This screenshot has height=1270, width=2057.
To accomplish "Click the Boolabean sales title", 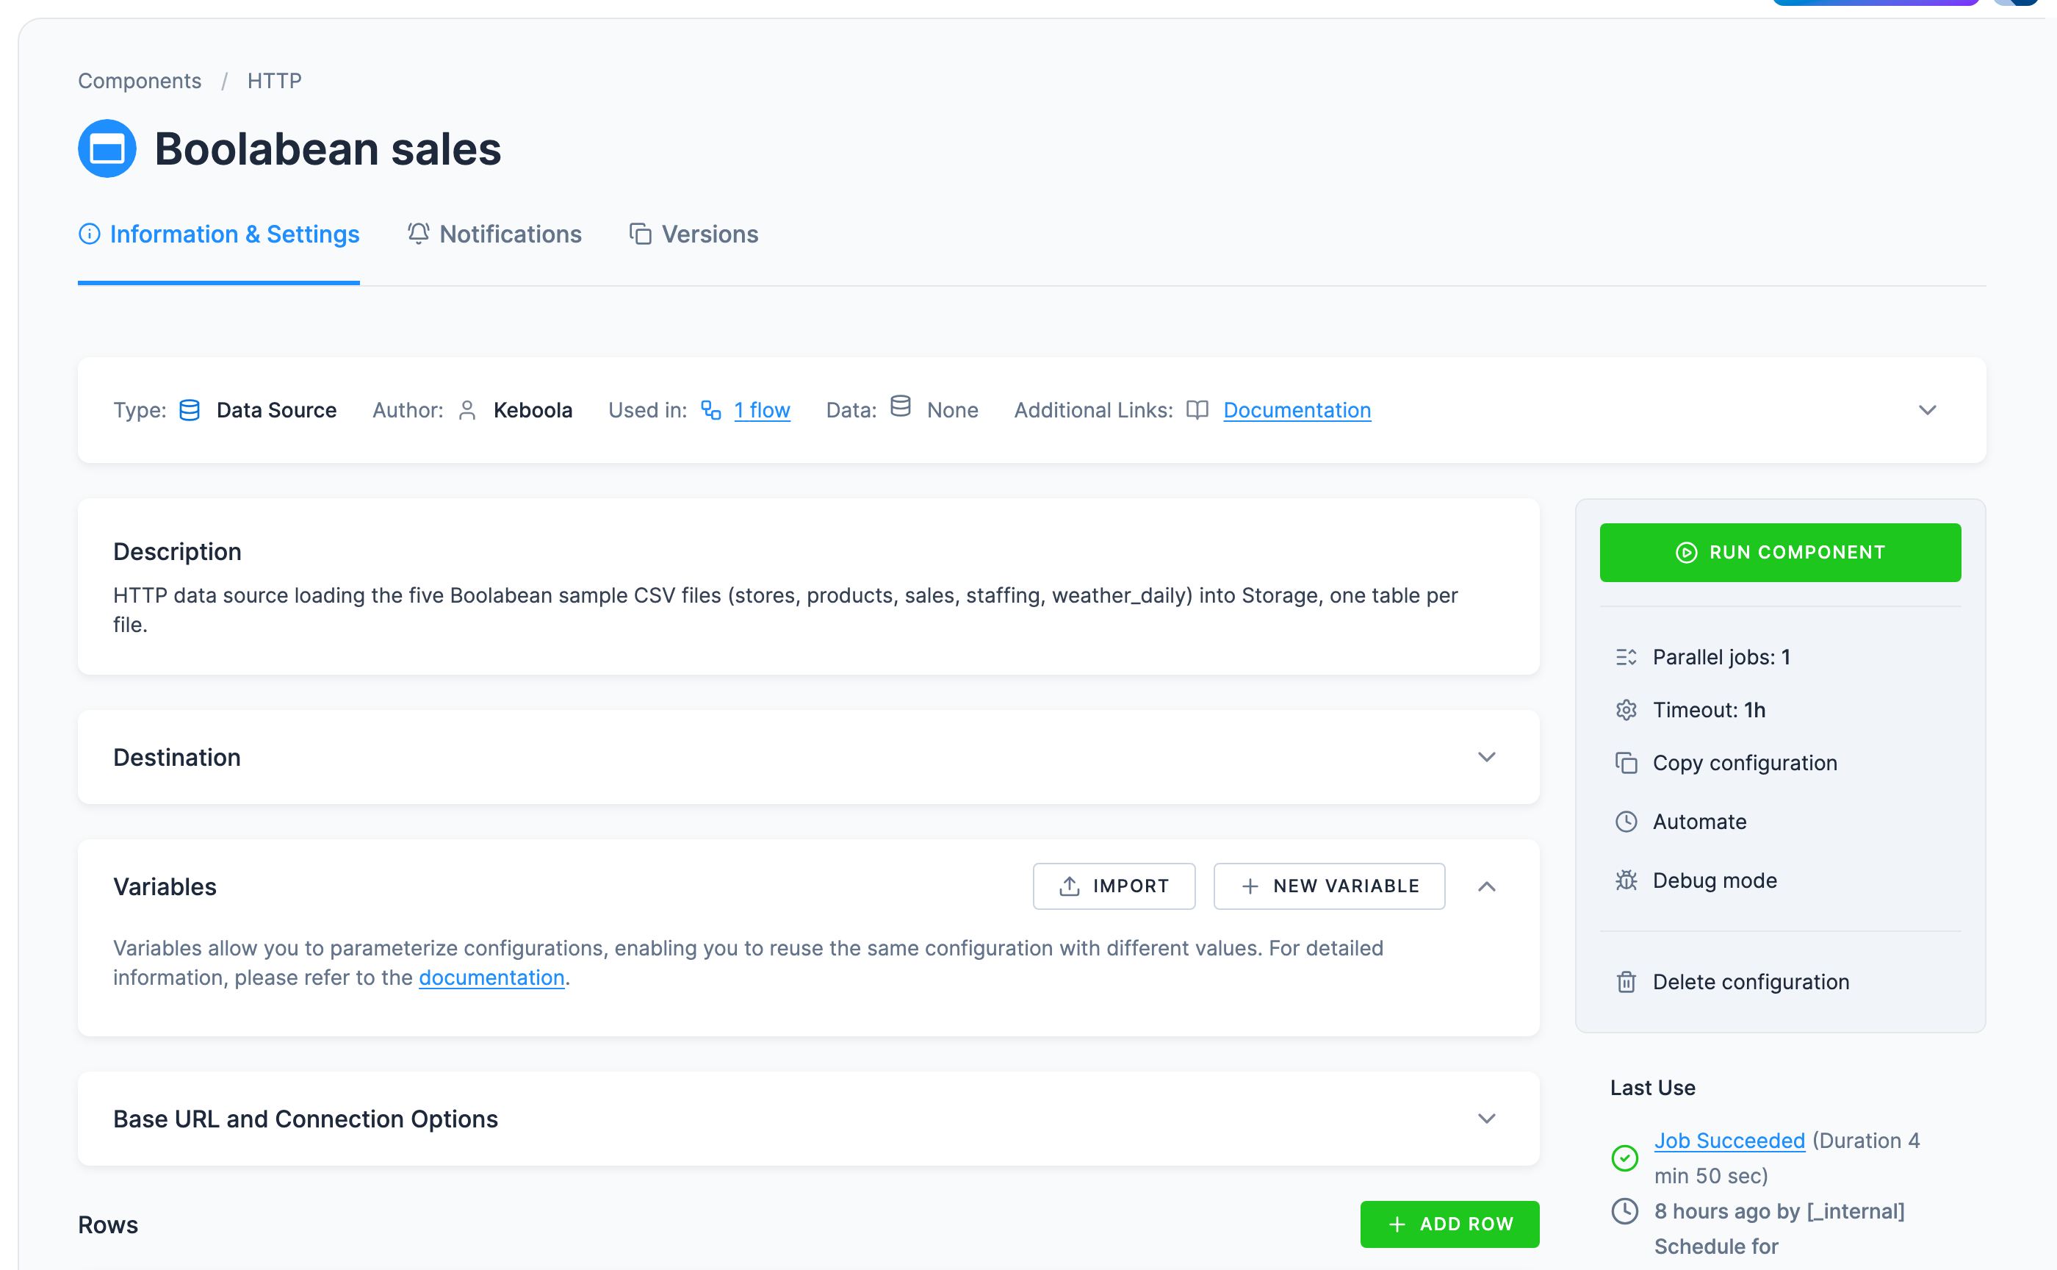I will (328, 149).
